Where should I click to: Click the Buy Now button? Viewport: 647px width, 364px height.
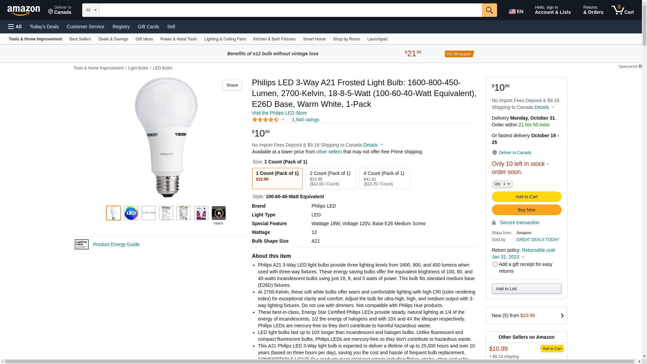point(526,210)
